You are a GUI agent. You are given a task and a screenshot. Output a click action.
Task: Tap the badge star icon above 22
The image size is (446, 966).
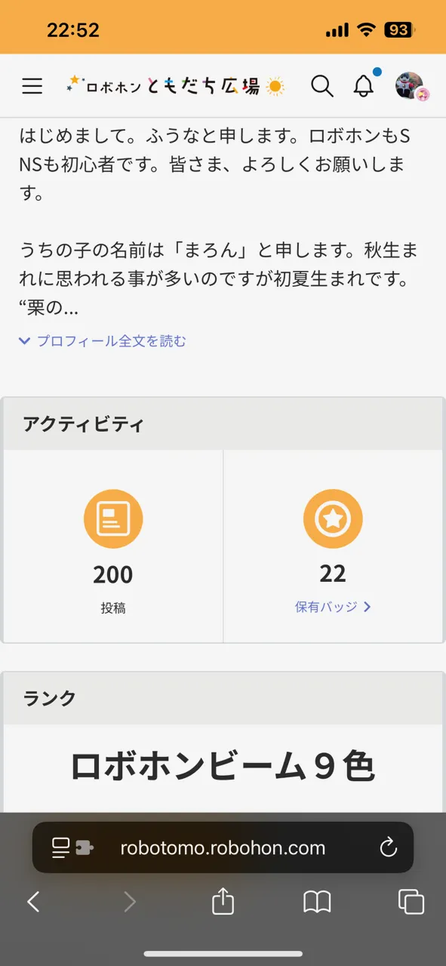point(333,518)
